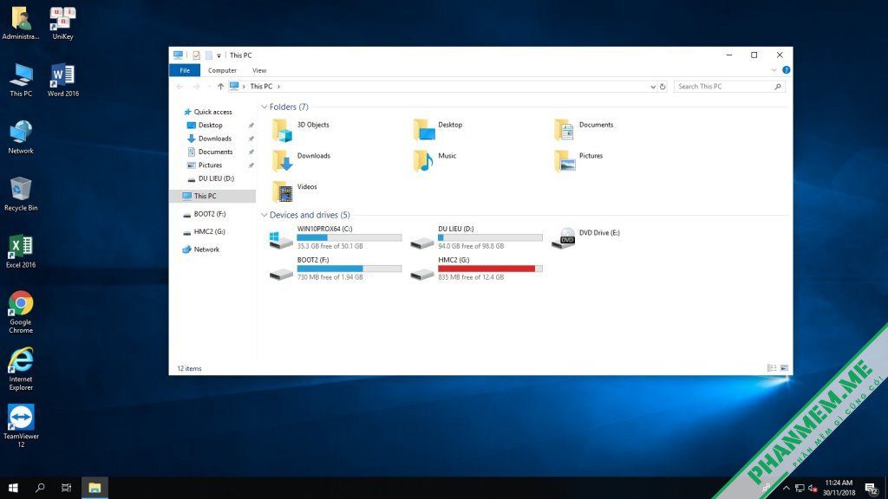Open the Pictures folder in Folders section
Screen dimensions: 888x499
(578, 160)
